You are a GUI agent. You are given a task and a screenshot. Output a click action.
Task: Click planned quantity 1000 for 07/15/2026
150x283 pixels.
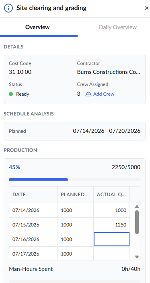[x=75, y=225]
